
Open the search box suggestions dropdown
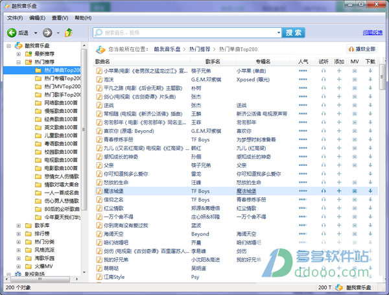click(x=279, y=32)
